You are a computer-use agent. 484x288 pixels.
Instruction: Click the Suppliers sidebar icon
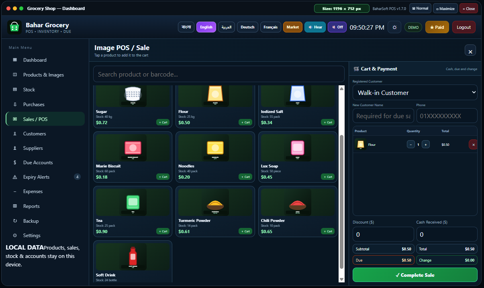(x=15, y=148)
